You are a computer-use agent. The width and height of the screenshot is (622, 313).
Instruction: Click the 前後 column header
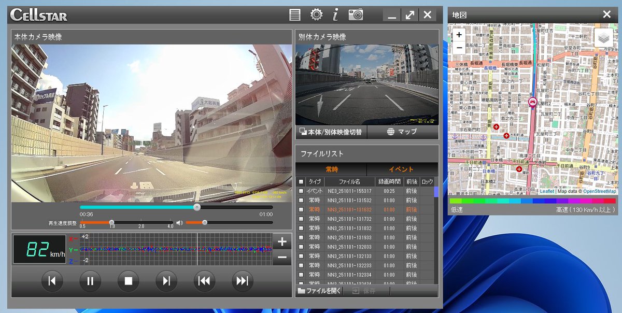pyautogui.click(x=412, y=182)
